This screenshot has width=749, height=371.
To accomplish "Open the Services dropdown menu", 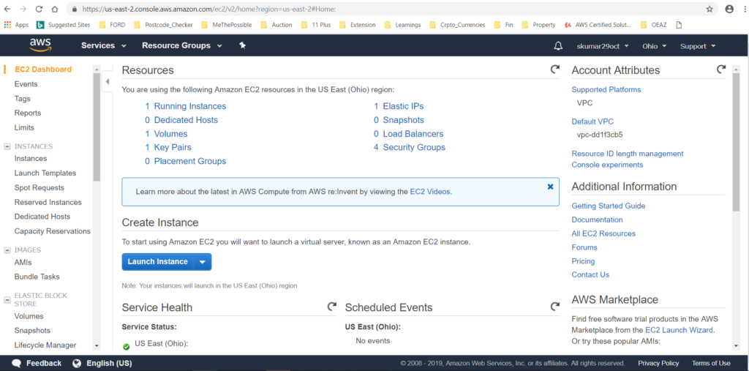I will pyautogui.click(x=104, y=46).
